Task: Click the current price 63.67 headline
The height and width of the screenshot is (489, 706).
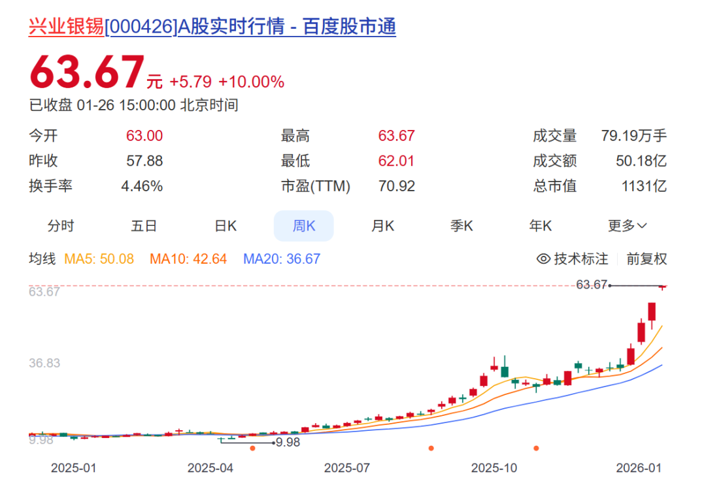Action: click(87, 72)
